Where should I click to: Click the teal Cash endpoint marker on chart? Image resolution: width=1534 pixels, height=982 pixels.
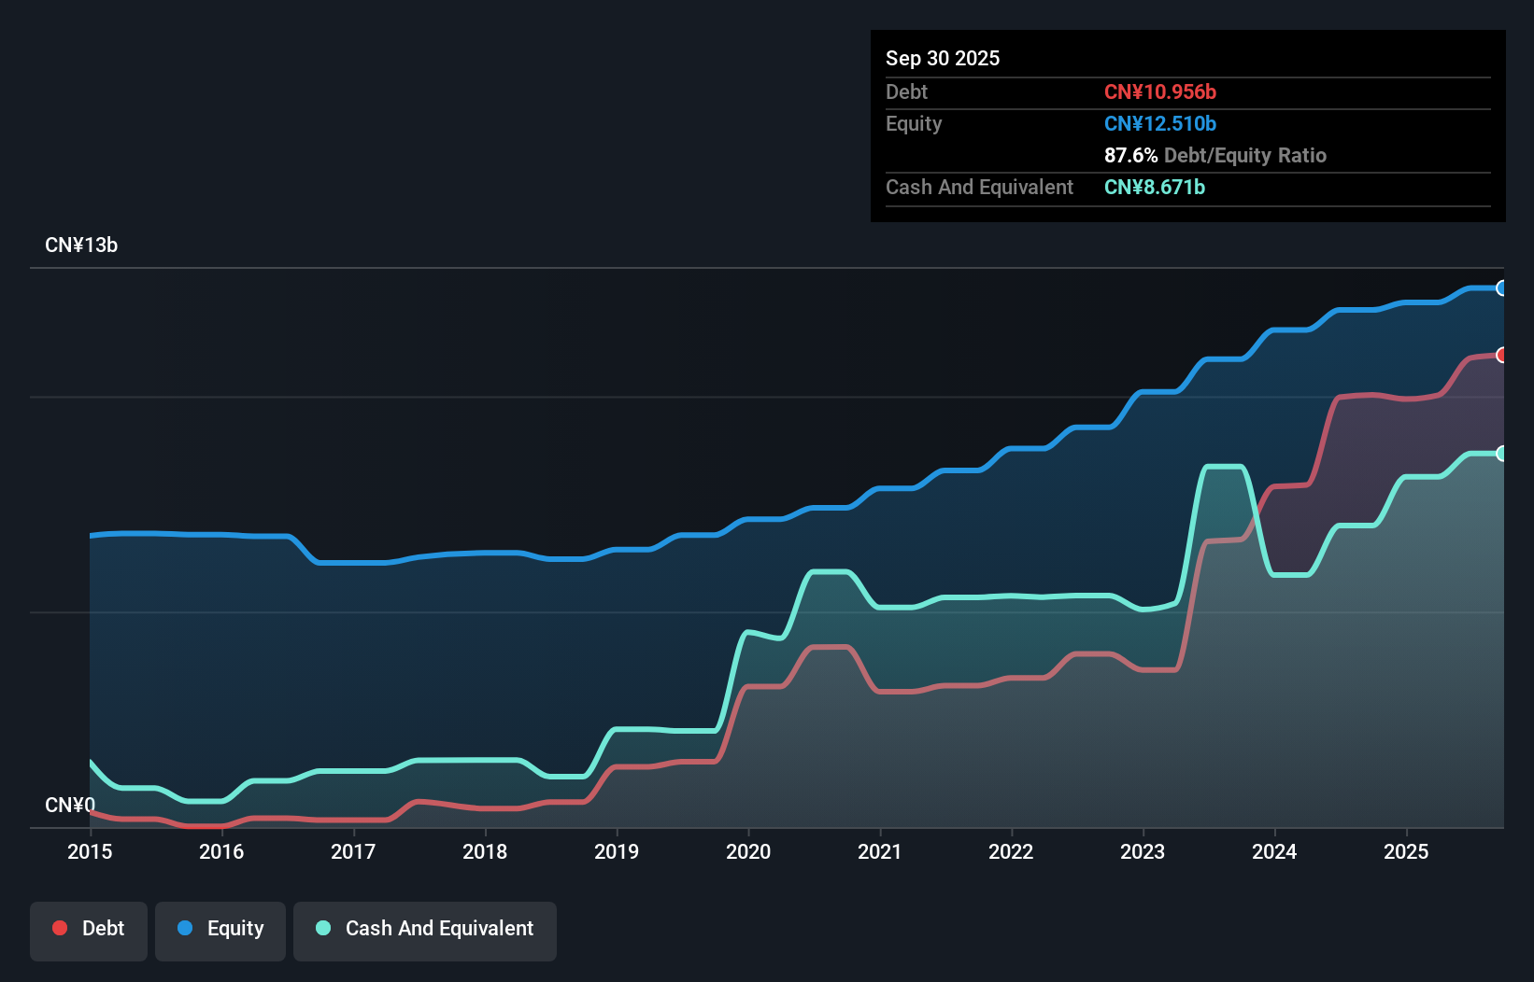coord(1501,454)
